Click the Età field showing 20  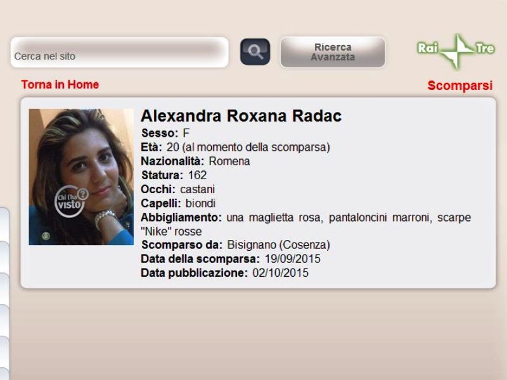(235, 147)
